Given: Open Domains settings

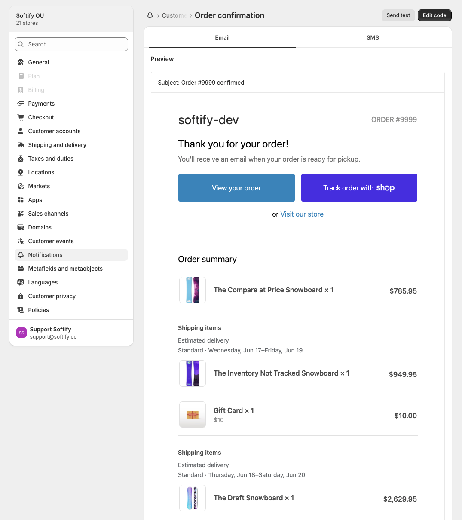Looking at the screenshot, I should [71, 227].
